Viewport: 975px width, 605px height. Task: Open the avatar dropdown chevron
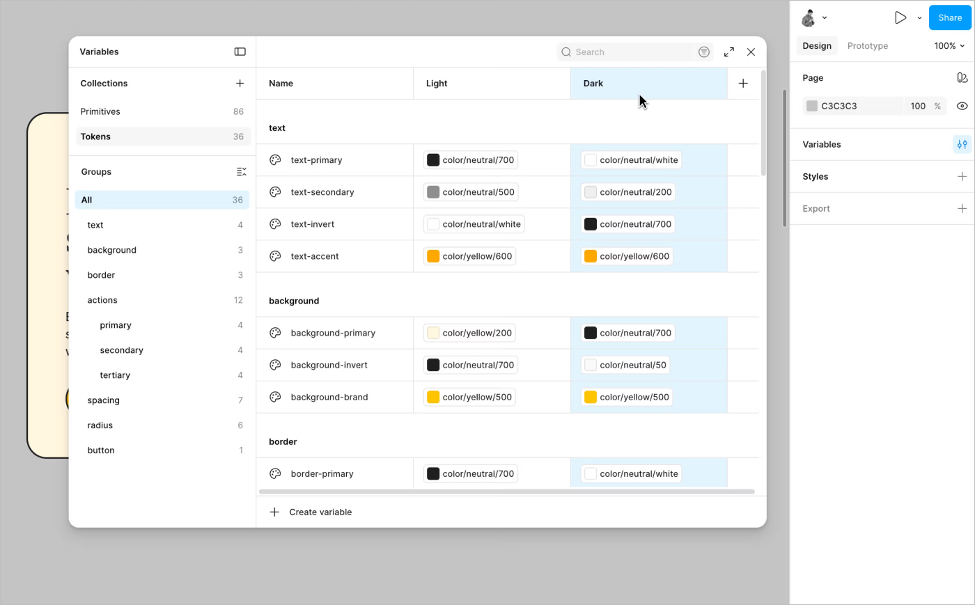click(825, 18)
